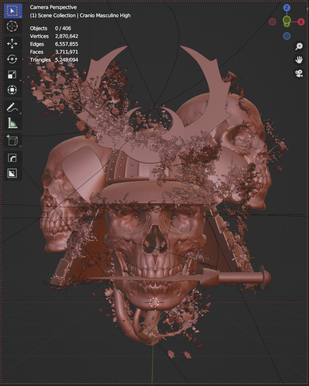Screen dimensions: 309x386
Task: Activate the Select Box tool
Action: 12,11
